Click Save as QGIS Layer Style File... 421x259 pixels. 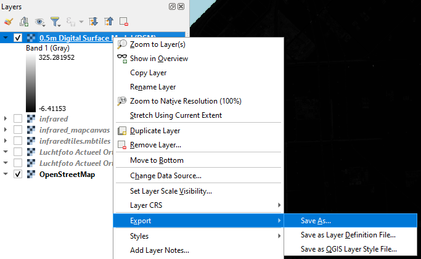pyautogui.click(x=350, y=249)
